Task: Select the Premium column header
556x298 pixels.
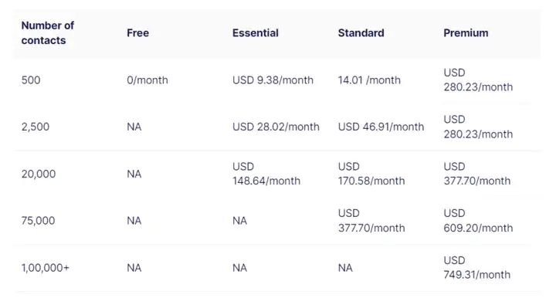Action: pyautogui.click(x=466, y=33)
